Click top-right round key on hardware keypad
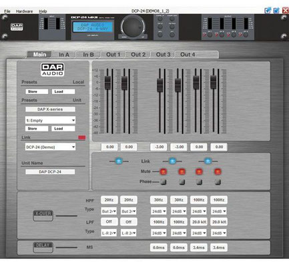 pyautogui.click(x=172, y=19)
